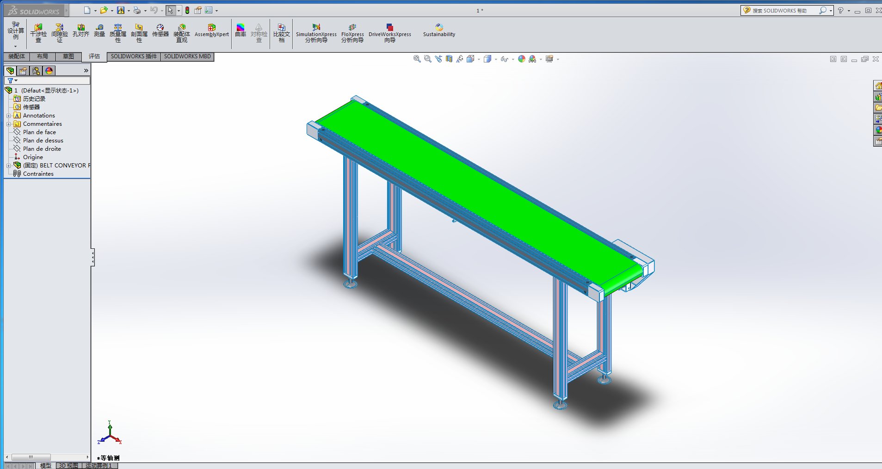Screen dimensions: 882x469
Task: Open the ConfigurationManager tab
Action: click(x=36, y=70)
